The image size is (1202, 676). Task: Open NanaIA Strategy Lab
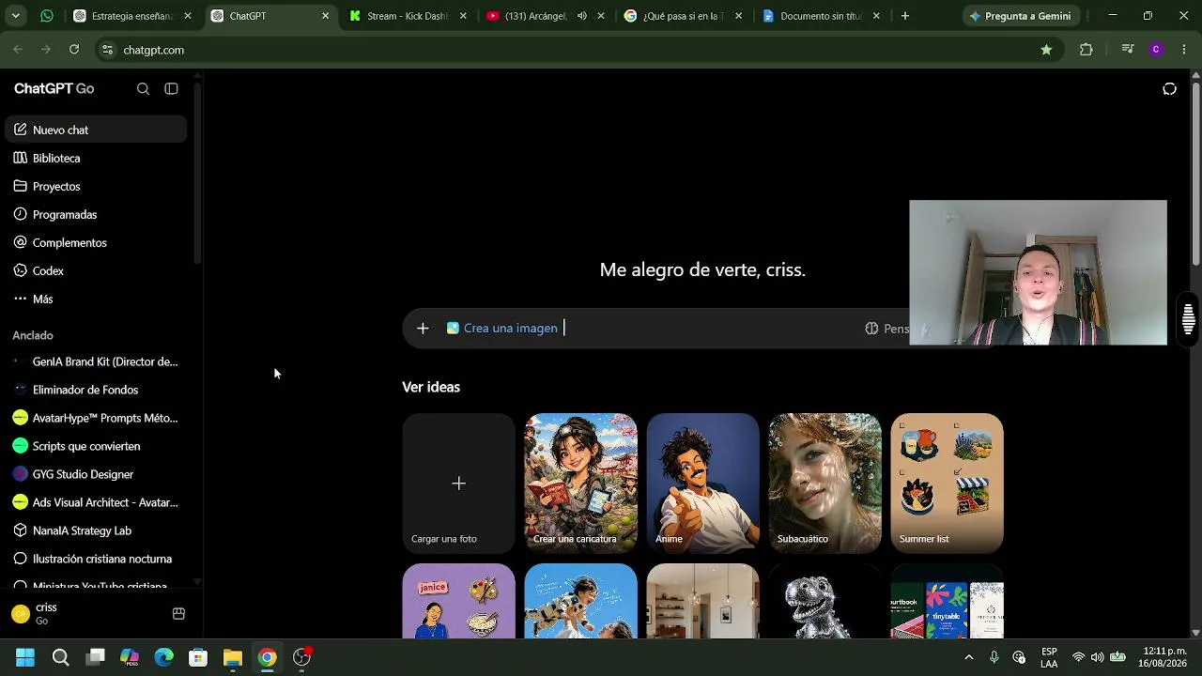coord(96,530)
